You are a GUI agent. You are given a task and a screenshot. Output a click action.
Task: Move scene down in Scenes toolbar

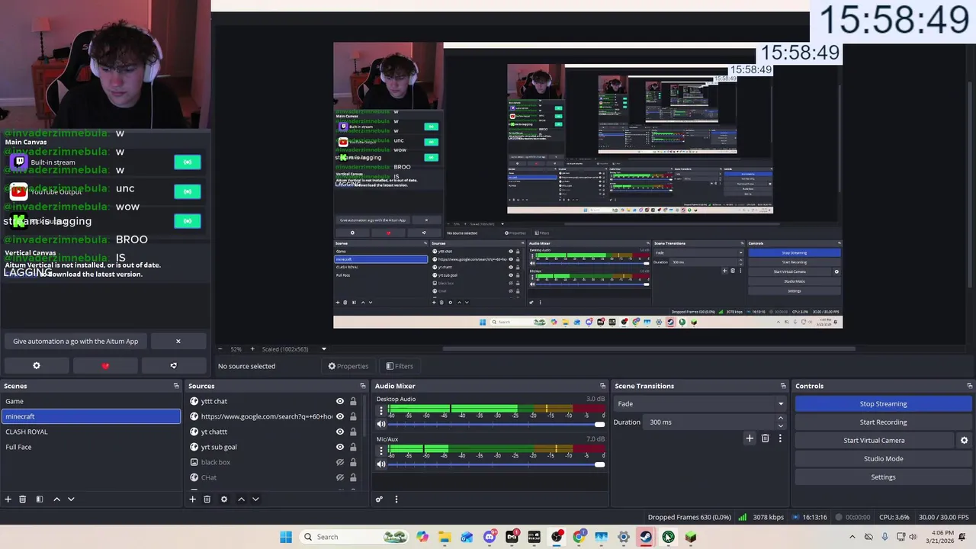[x=71, y=499]
